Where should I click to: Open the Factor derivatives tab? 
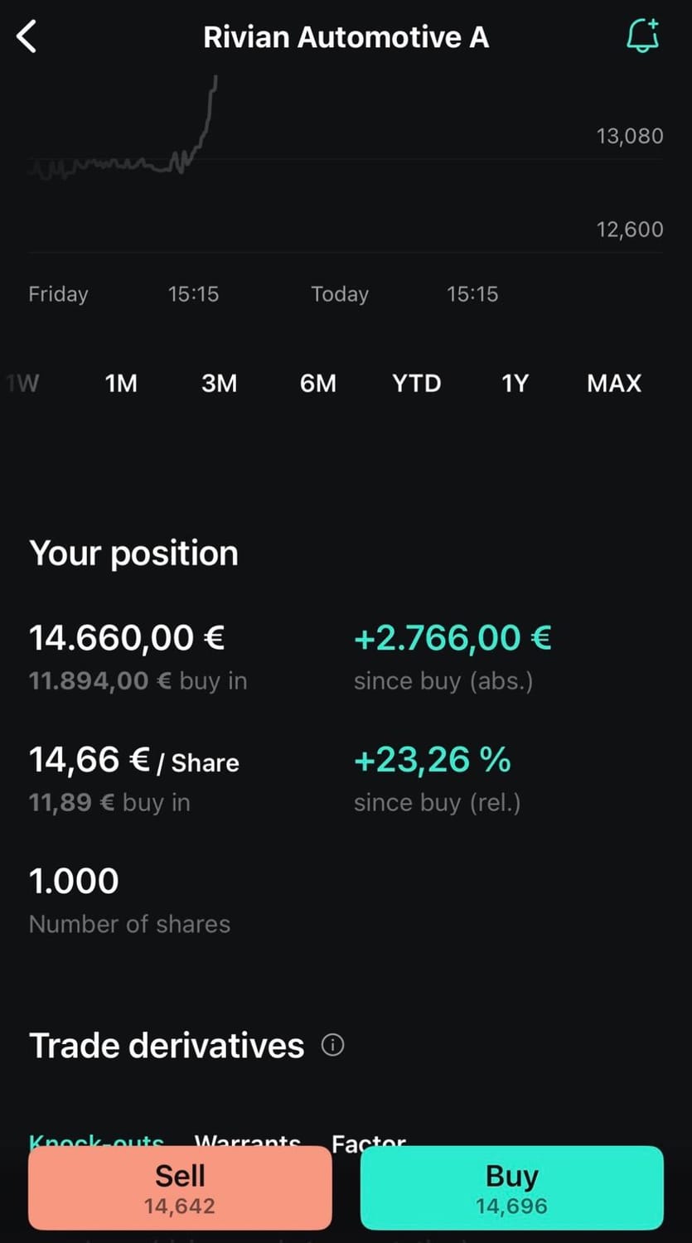point(369,1141)
